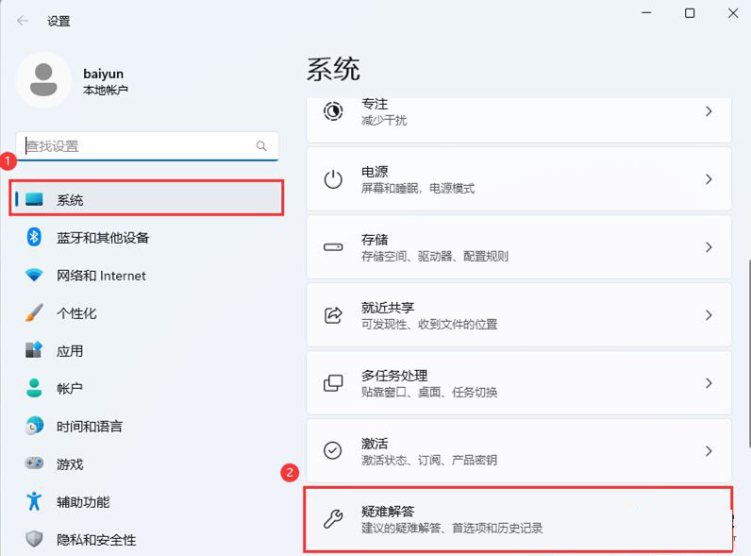
Task: Open the 就近共享 chevron arrow
Action: pyautogui.click(x=709, y=315)
